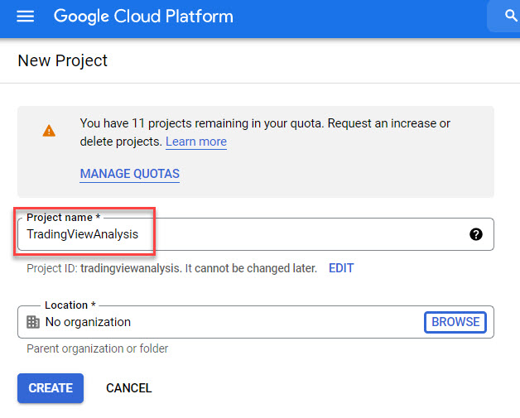Viewport: 520px width, 418px height.
Task: Cancel the new project creation
Action: click(x=128, y=388)
